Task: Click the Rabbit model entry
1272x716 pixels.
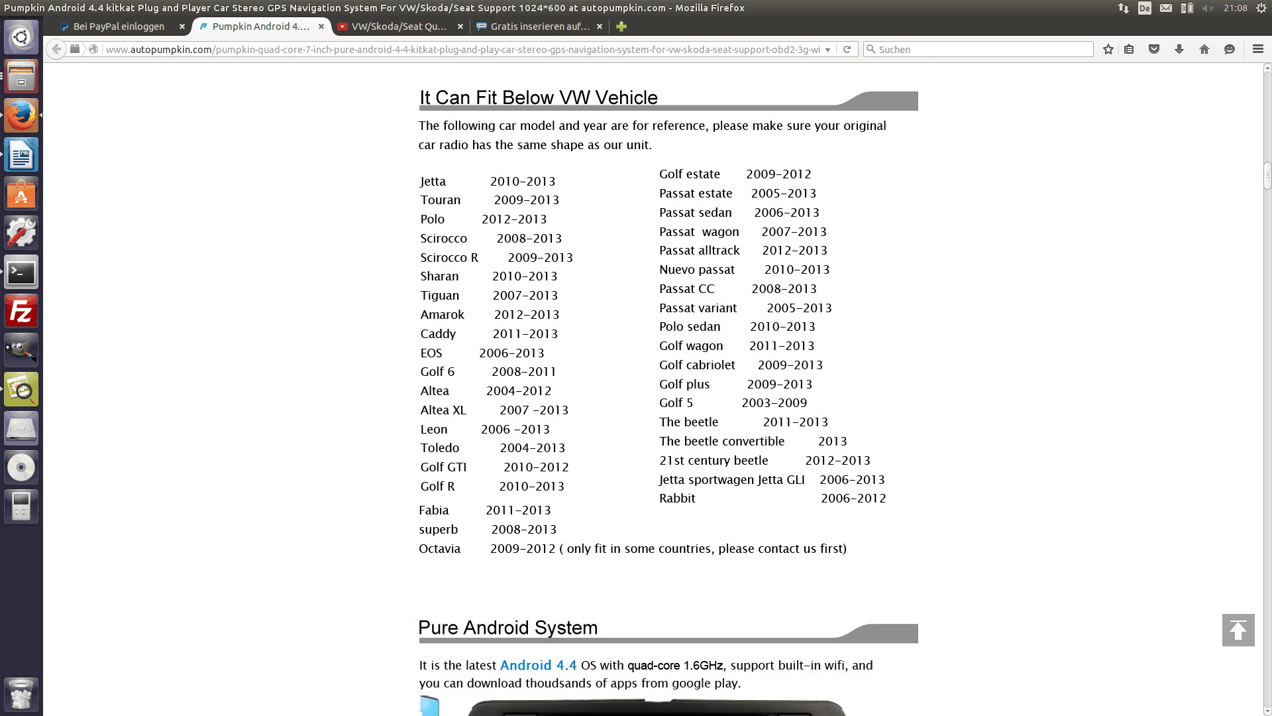Action: 677,498
